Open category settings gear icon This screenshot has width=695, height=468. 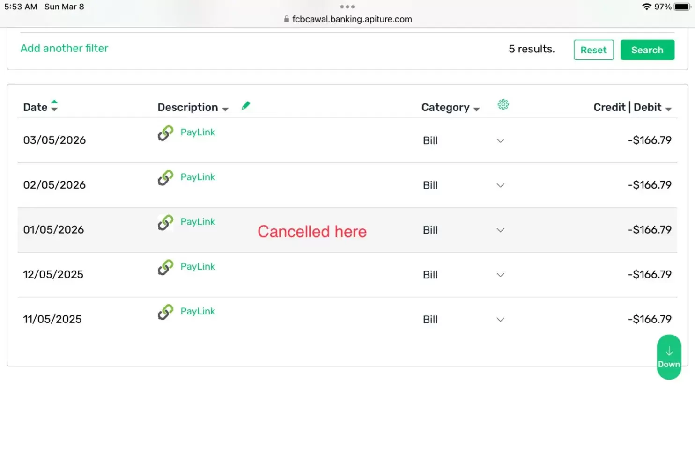click(503, 104)
